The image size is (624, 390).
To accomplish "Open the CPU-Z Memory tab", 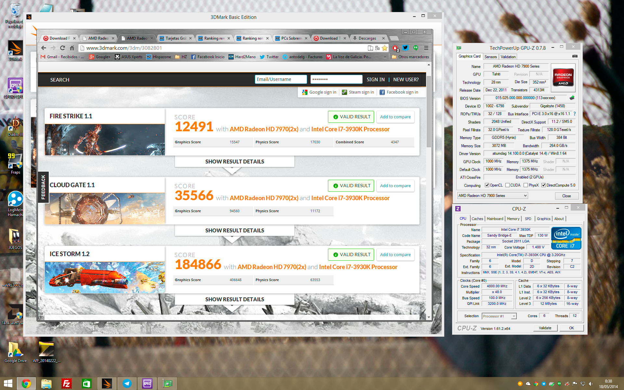I will 513,219.
